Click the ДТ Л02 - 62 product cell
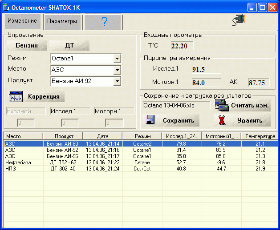 [63, 163]
